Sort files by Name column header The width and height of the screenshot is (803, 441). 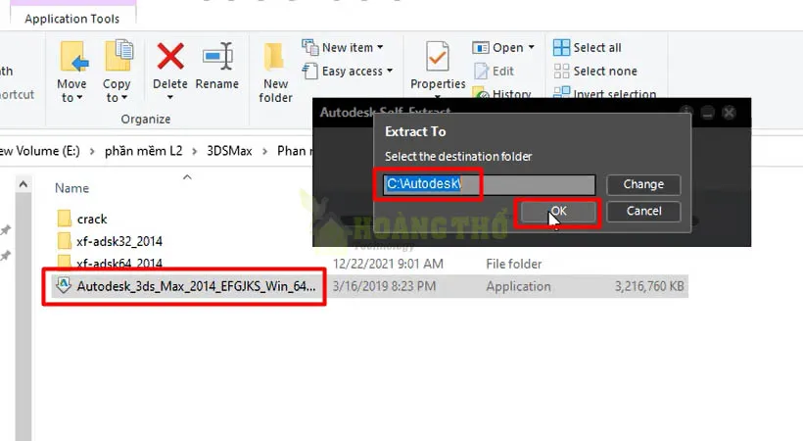tap(72, 188)
